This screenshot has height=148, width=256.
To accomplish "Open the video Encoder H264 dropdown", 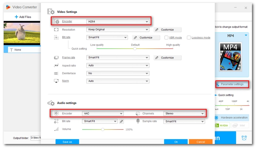I will pos(117,22).
